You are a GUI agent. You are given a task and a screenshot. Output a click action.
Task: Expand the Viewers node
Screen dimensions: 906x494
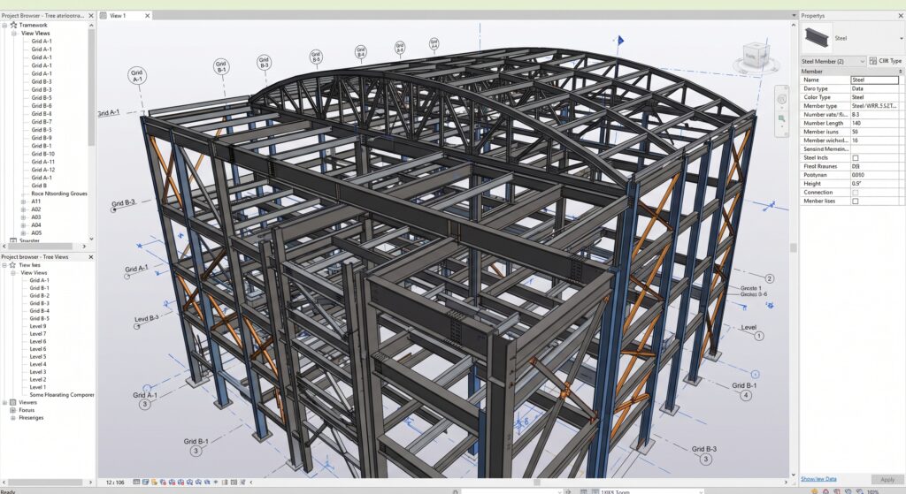4,402
